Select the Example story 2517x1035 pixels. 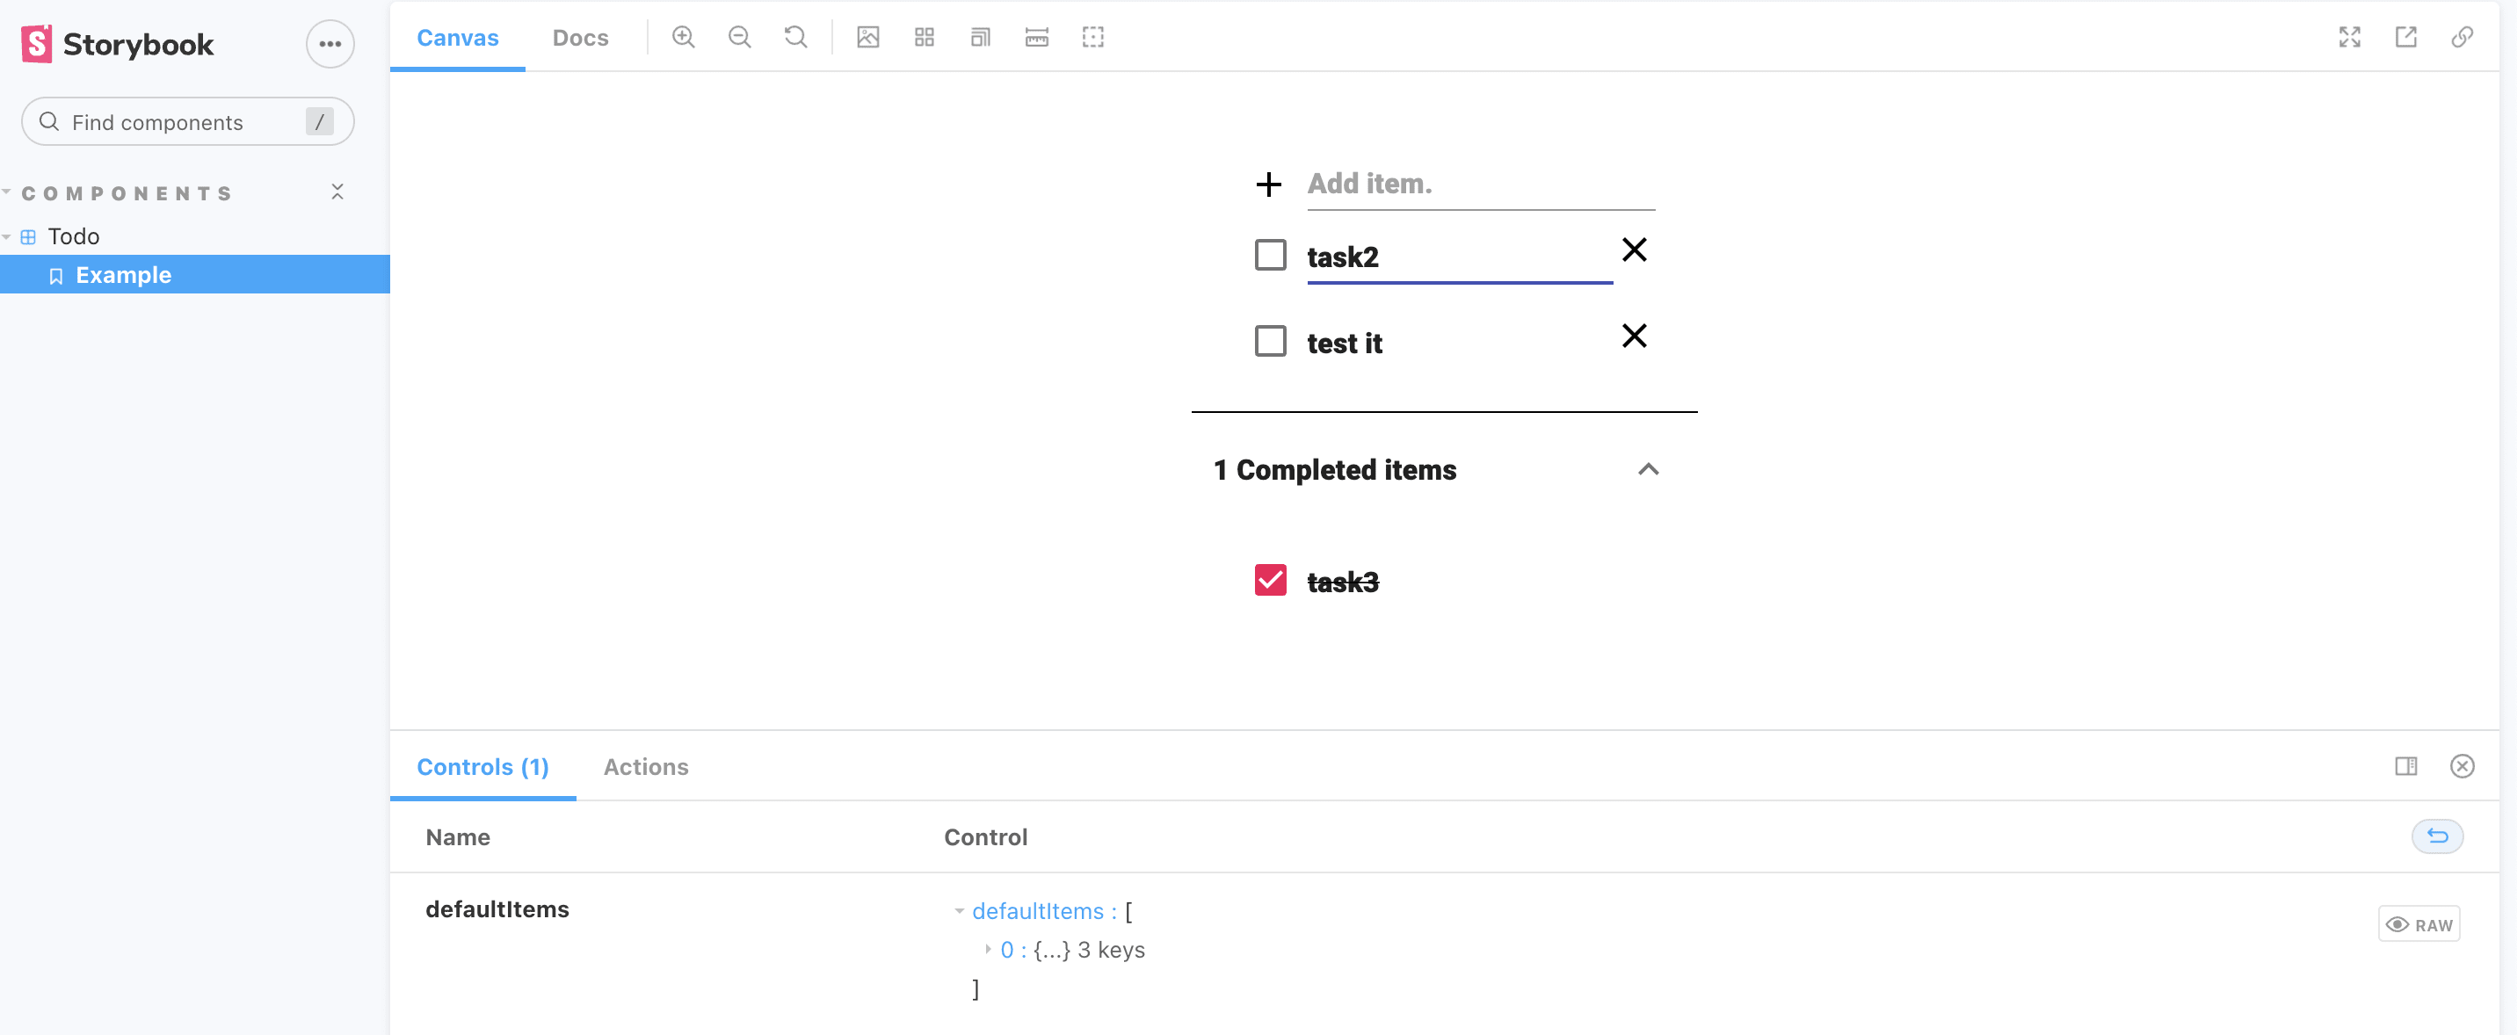[x=194, y=274]
